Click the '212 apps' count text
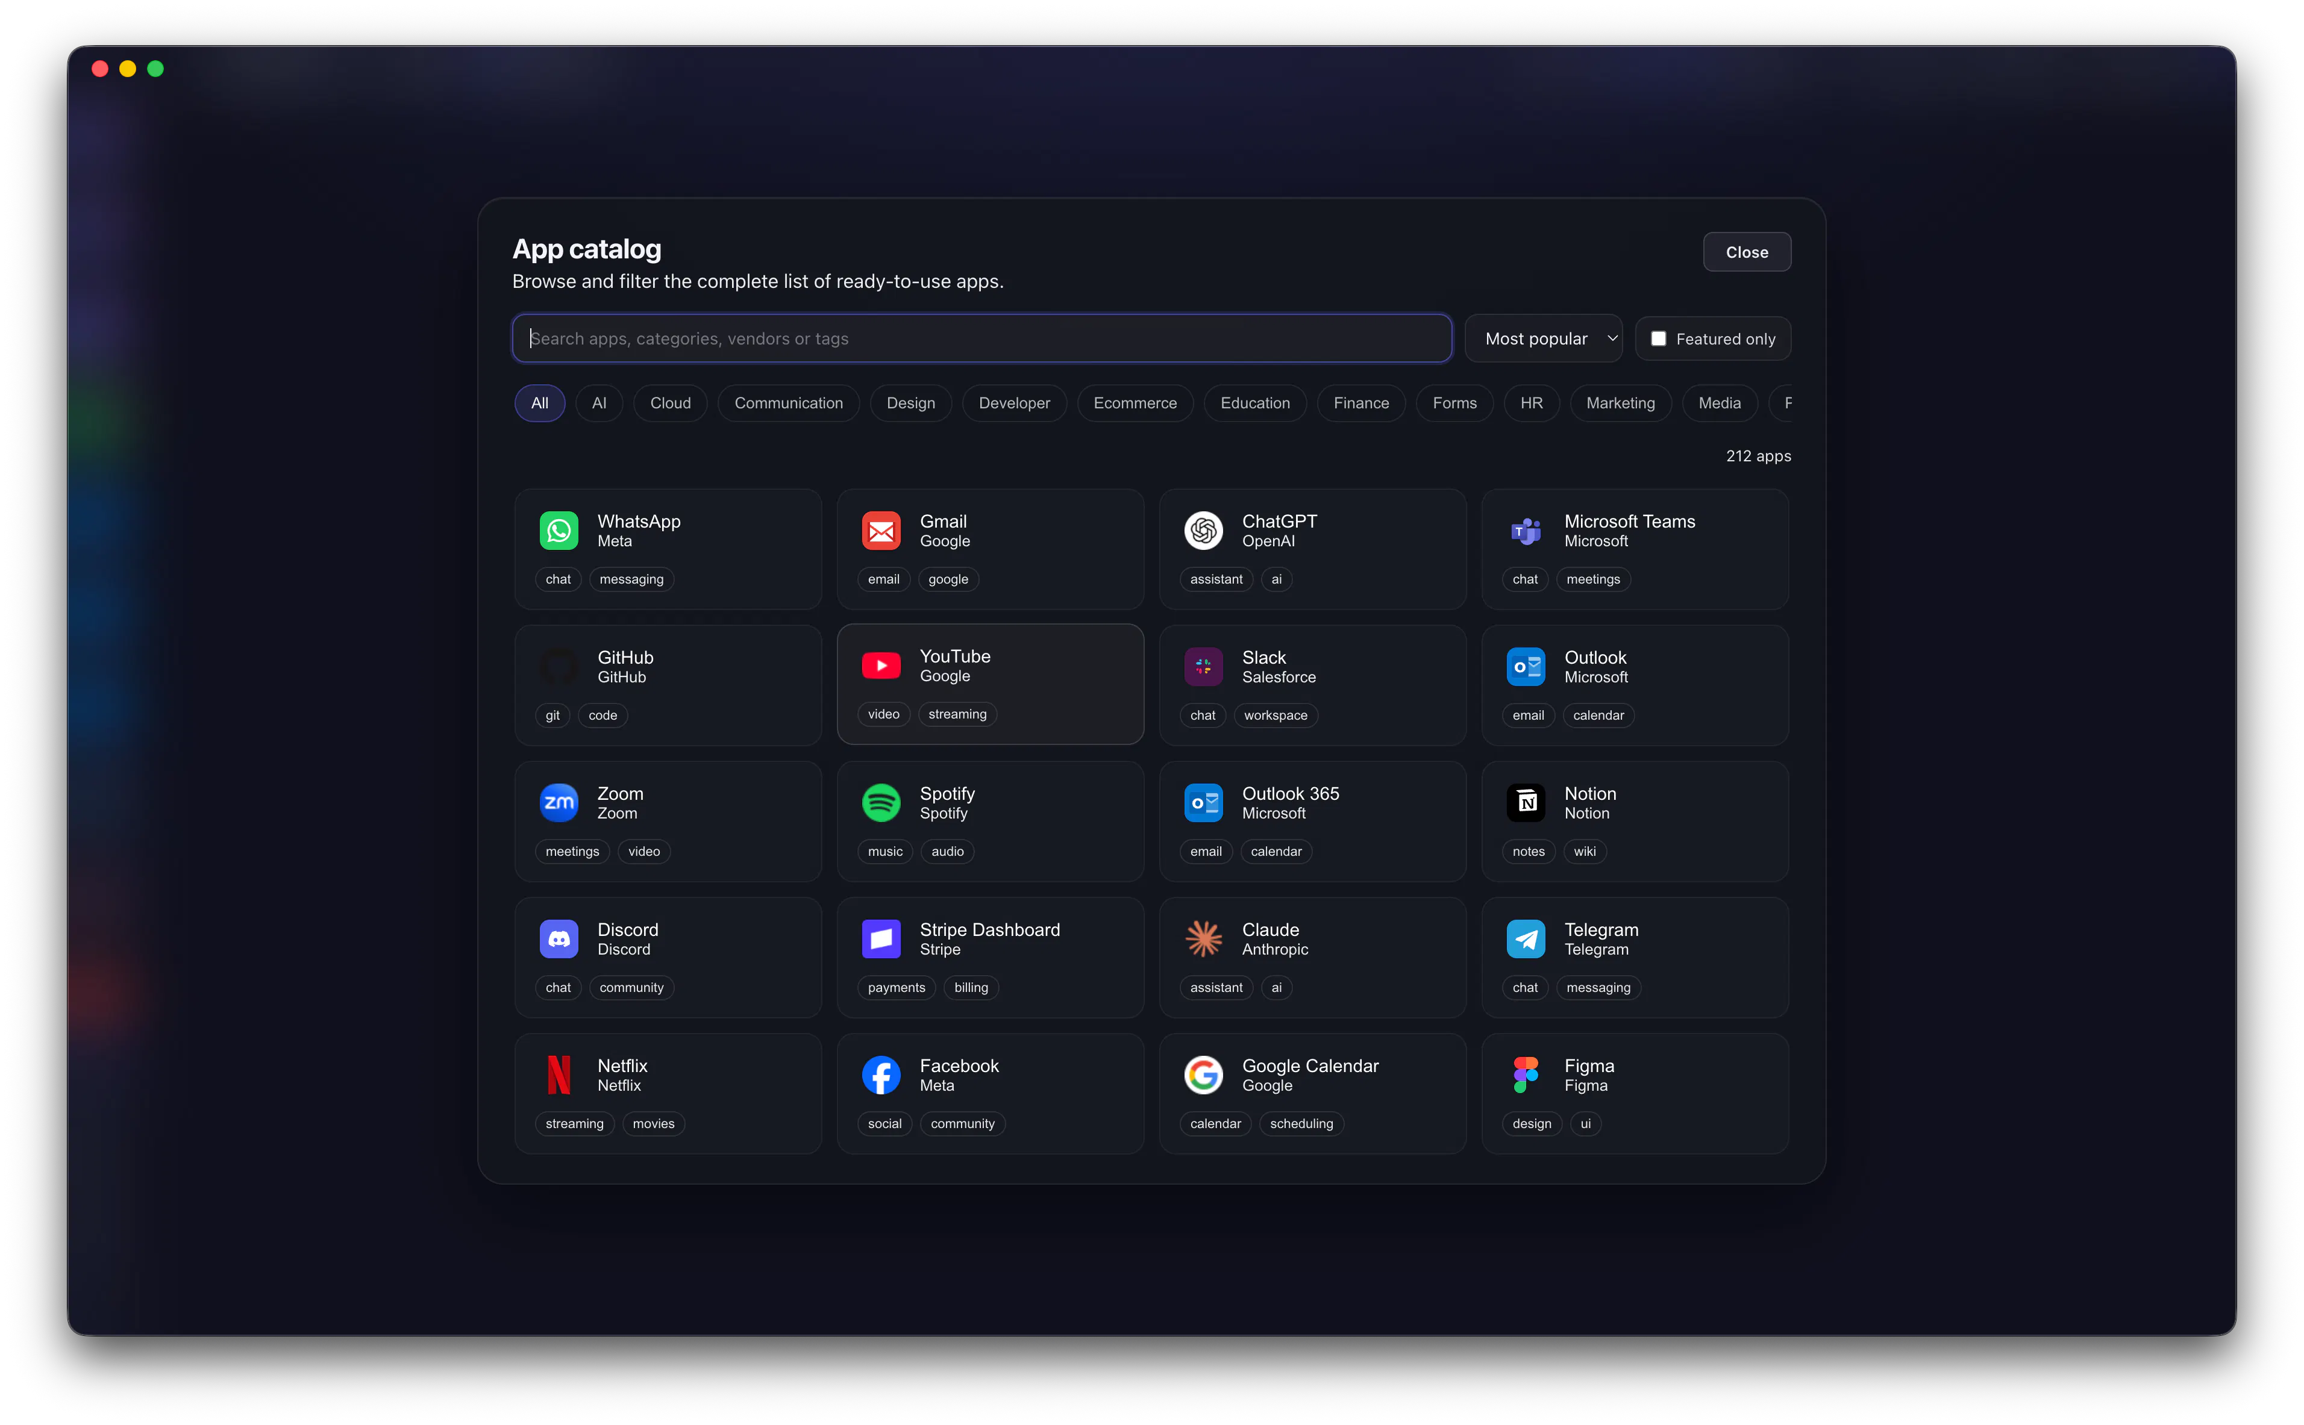2304x1425 pixels. coord(1758,455)
